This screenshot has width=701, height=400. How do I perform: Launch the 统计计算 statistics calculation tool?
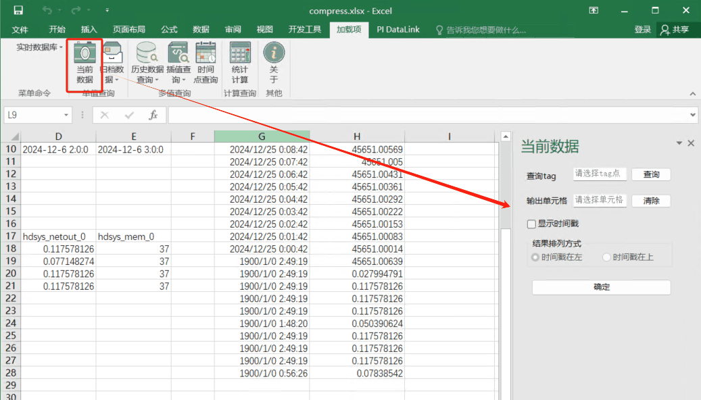239,63
